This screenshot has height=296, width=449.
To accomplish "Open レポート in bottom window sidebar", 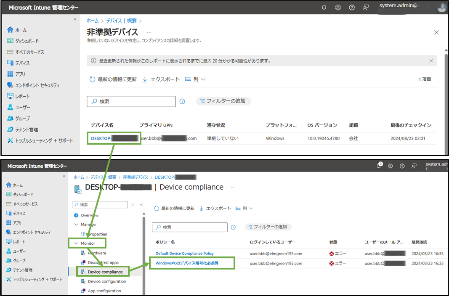I will 16,242.
